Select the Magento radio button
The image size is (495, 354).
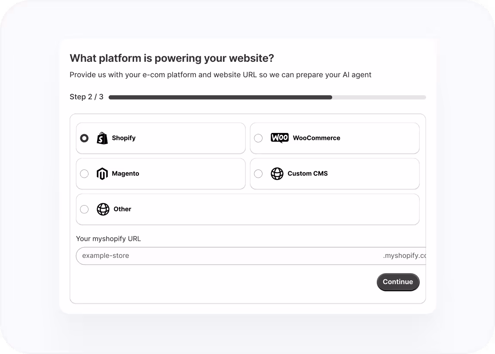point(84,173)
